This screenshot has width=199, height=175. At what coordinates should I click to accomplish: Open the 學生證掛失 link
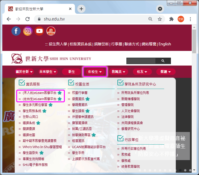point(30,153)
